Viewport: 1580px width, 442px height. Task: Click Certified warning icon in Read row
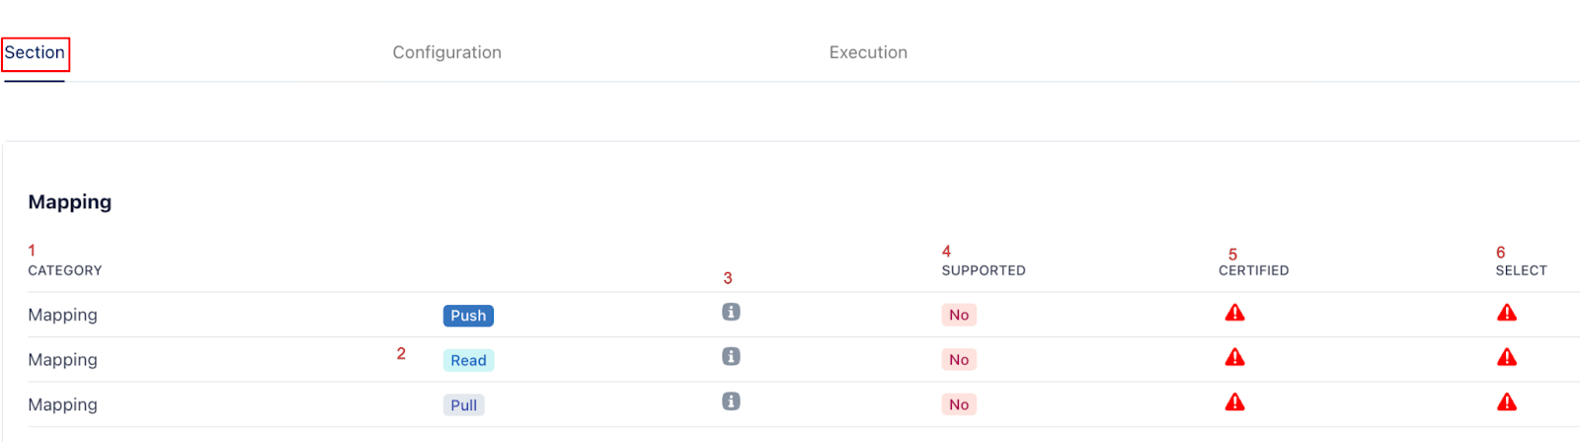click(1234, 357)
